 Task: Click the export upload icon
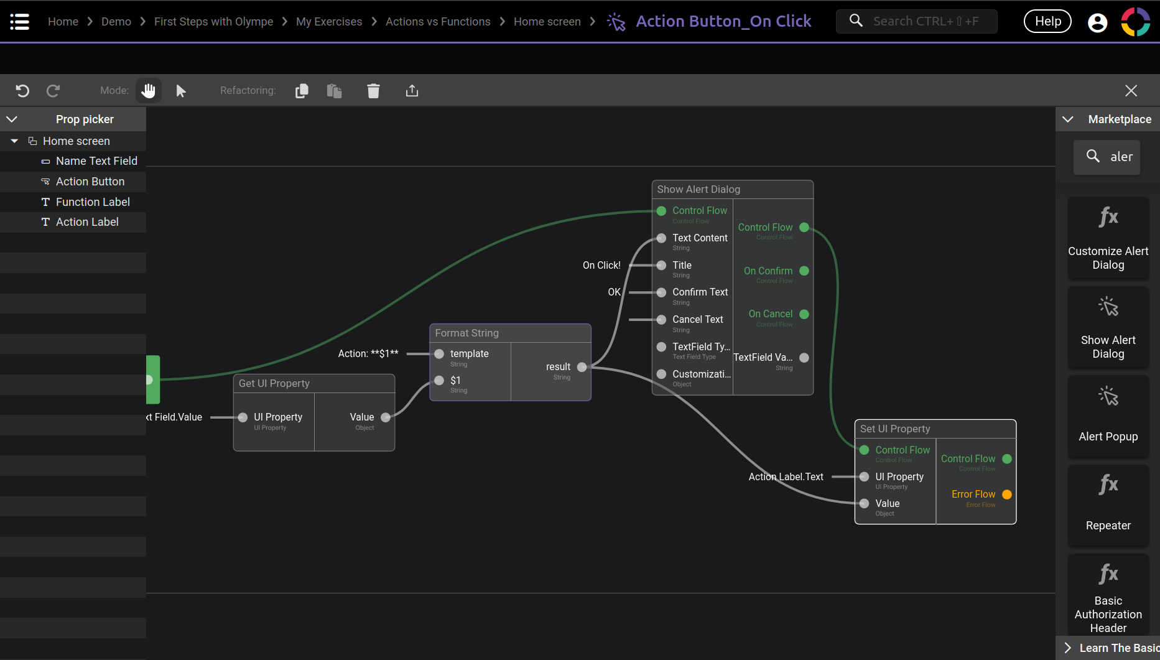[x=412, y=91]
